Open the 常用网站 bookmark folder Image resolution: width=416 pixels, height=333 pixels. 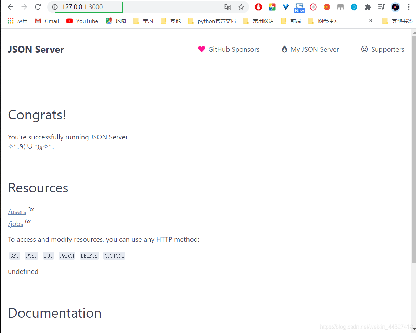[259, 21]
